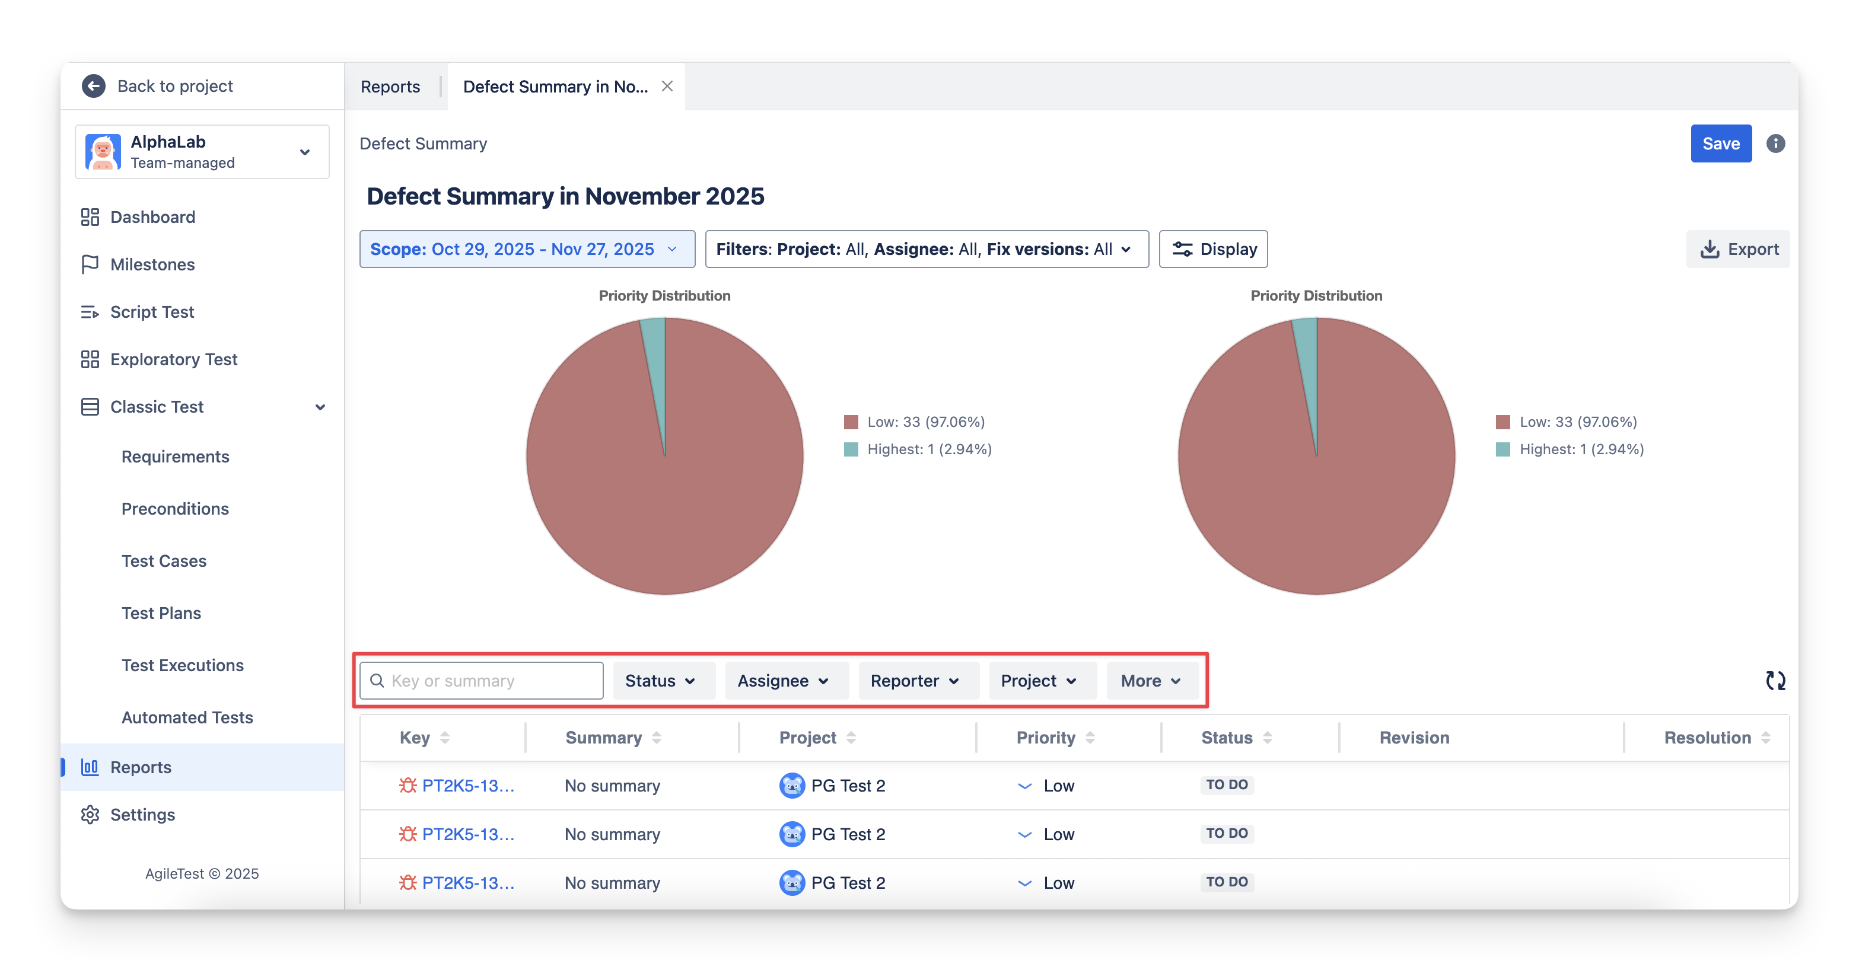Click the info icon beside Save
Screen dimensions: 1859x970
(1775, 143)
